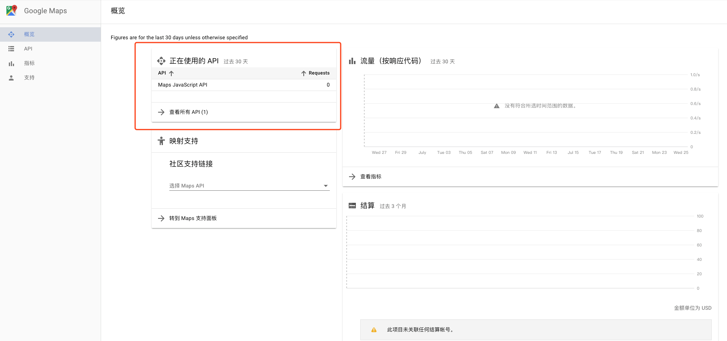
Task: Open the 概览 sidebar menu item
Action: pos(50,34)
